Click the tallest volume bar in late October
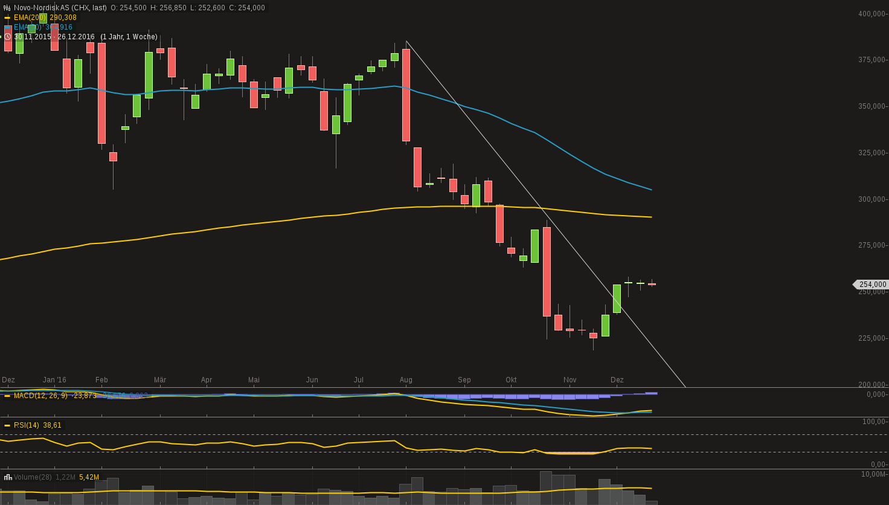 [545, 487]
